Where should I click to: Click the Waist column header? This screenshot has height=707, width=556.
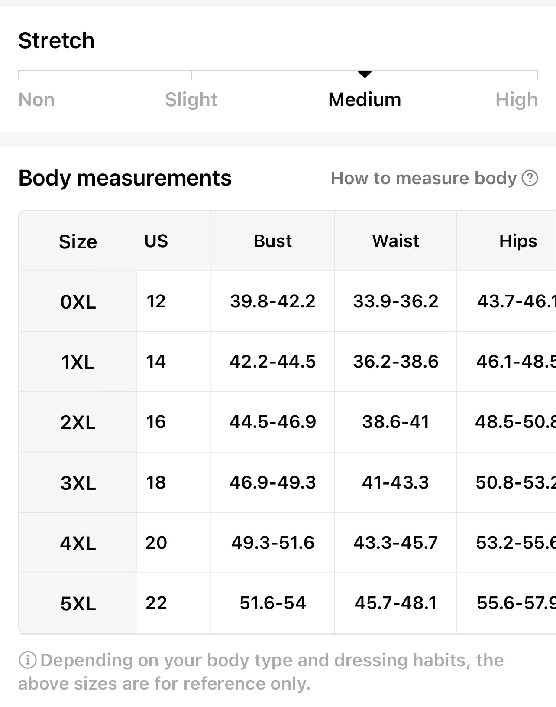click(395, 241)
